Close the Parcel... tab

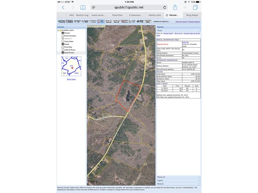point(167,15)
